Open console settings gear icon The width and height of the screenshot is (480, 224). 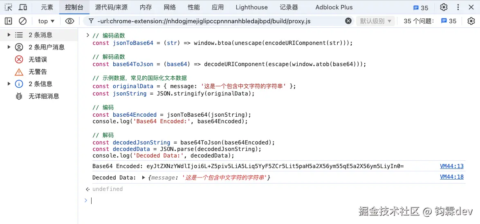coord(471,21)
